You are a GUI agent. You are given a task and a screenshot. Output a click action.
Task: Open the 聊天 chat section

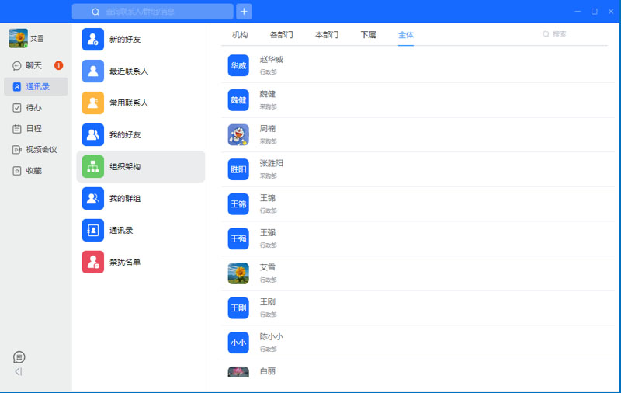click(35, 66)
